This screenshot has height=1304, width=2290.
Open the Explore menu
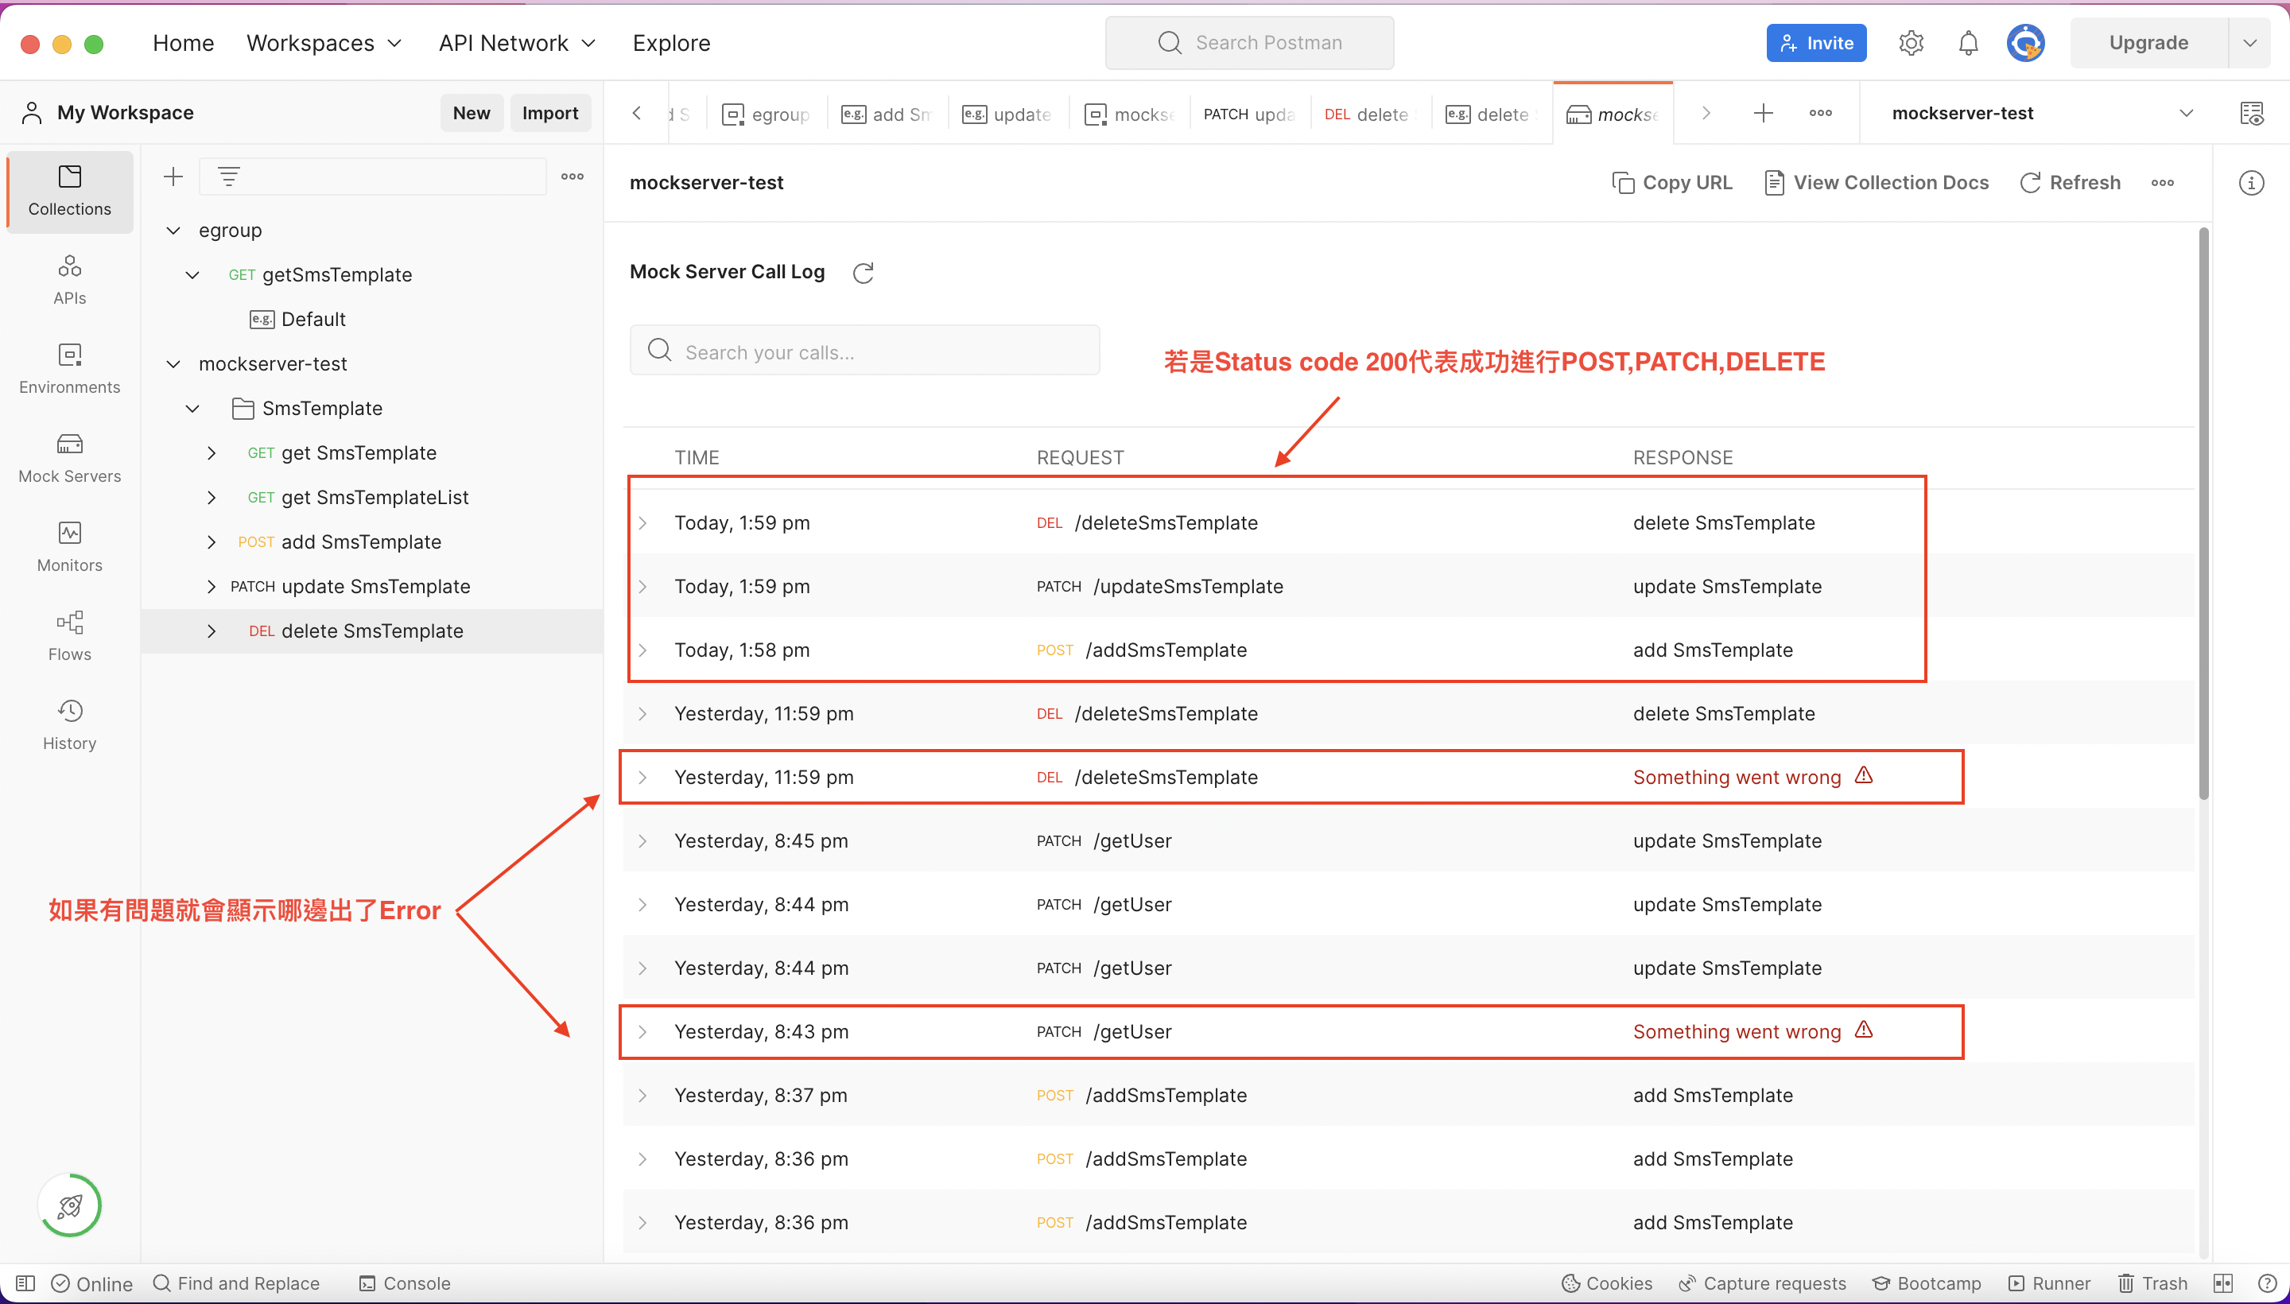tap(671, 42)
